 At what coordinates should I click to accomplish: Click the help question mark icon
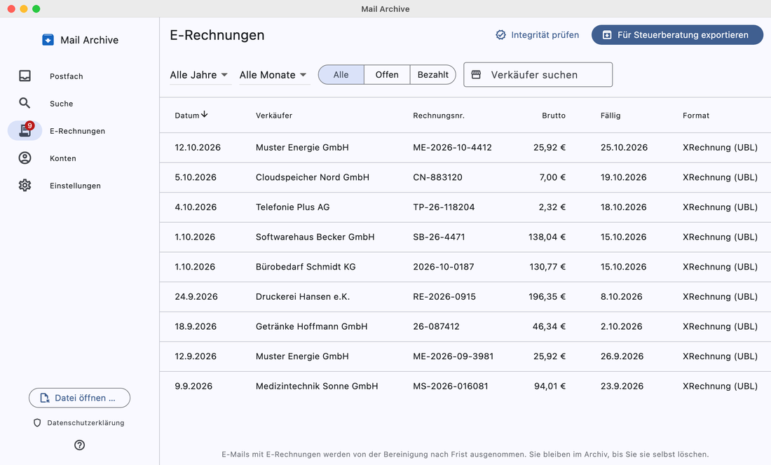point(80,445)
